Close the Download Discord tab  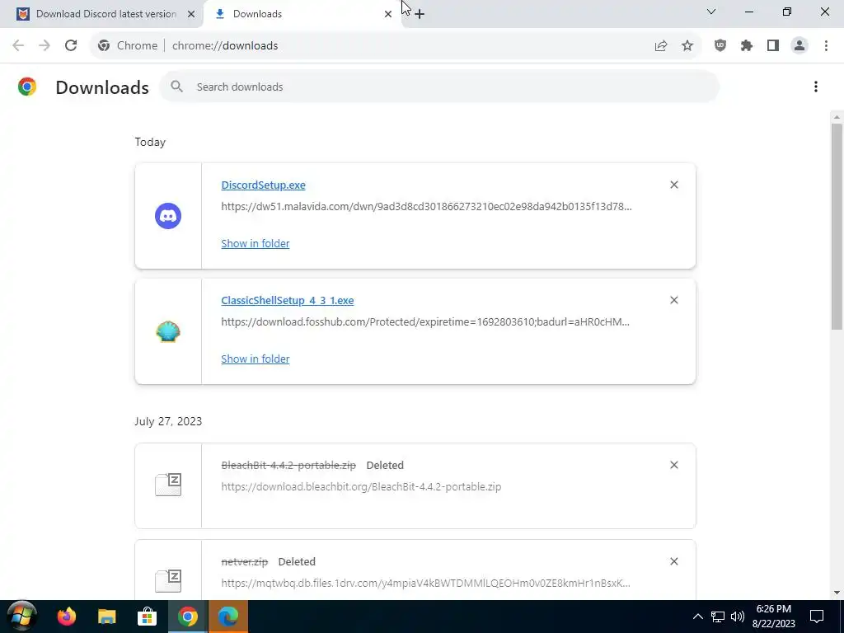191,14
